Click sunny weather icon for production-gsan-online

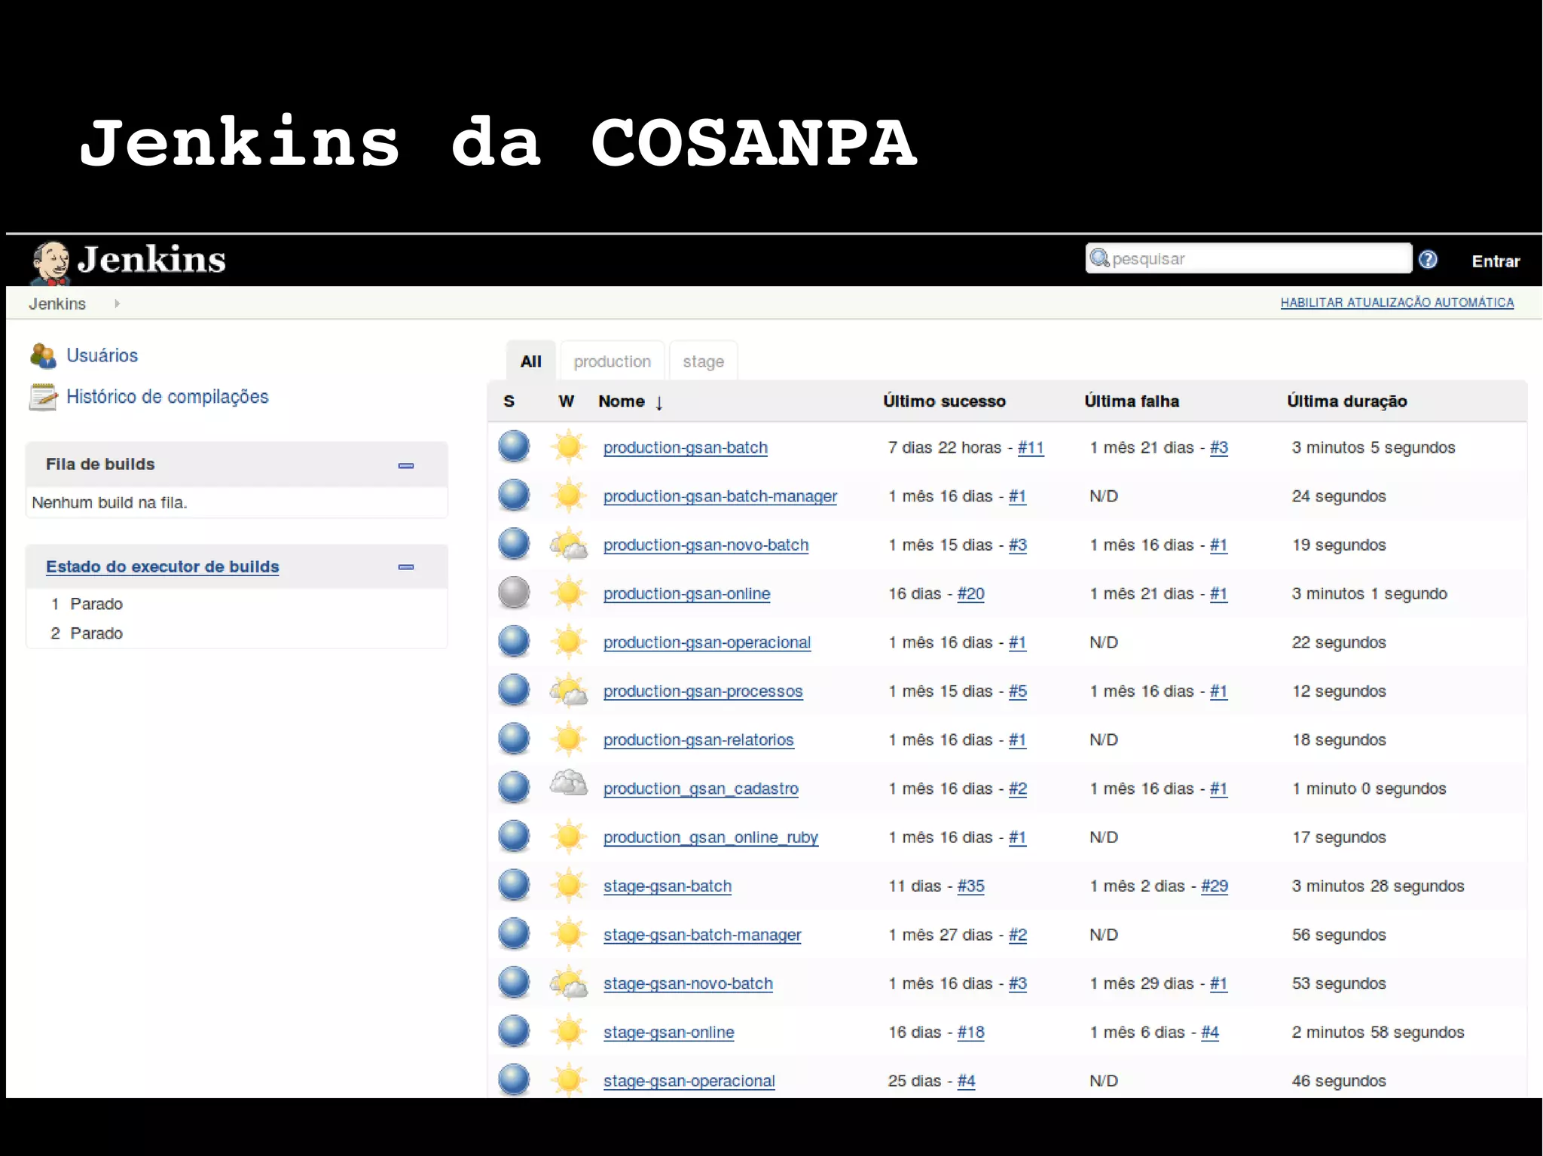tap(569, 593)
